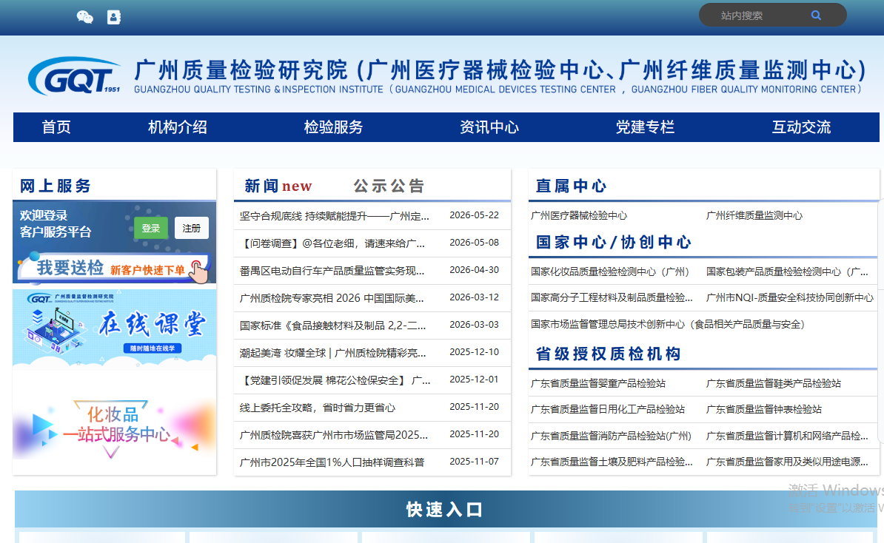The image size is (884, 543).
Task: Open news 广州质检院喜获广州市市场监管局2025
Action: 334,435
